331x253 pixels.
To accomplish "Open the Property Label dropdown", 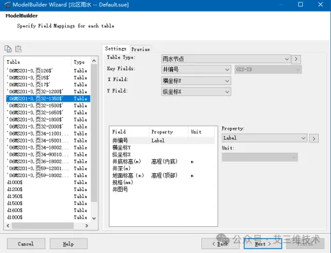I will tap(265, 138).
